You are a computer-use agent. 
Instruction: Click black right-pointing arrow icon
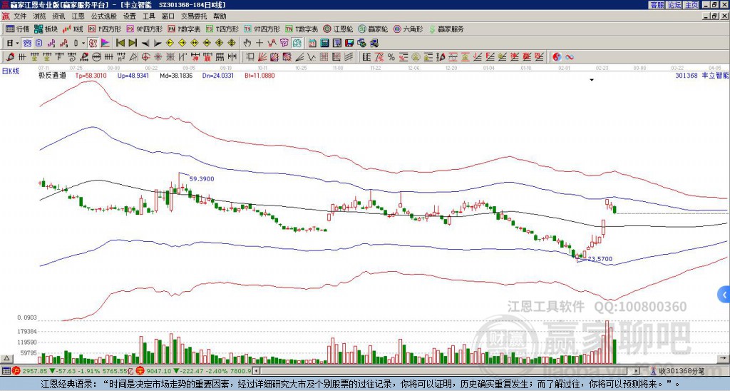[158, 44]
